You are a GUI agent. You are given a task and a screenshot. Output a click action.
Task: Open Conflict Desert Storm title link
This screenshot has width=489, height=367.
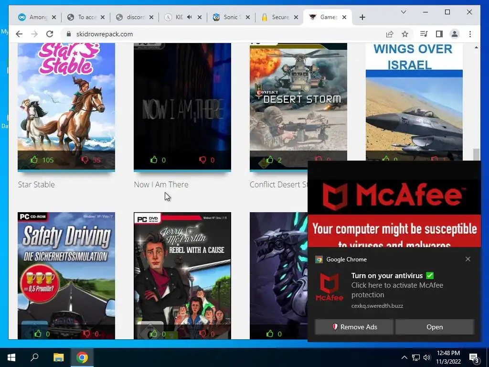278,184
